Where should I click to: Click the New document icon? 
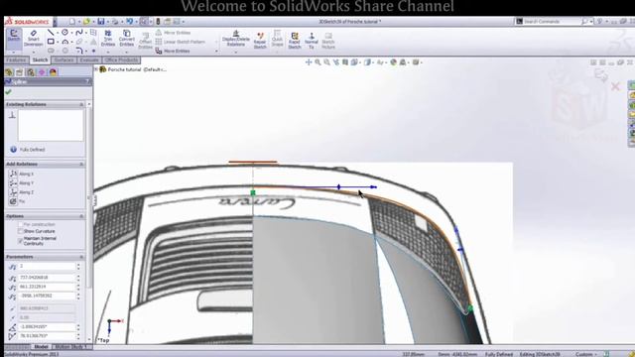point(72,22)
